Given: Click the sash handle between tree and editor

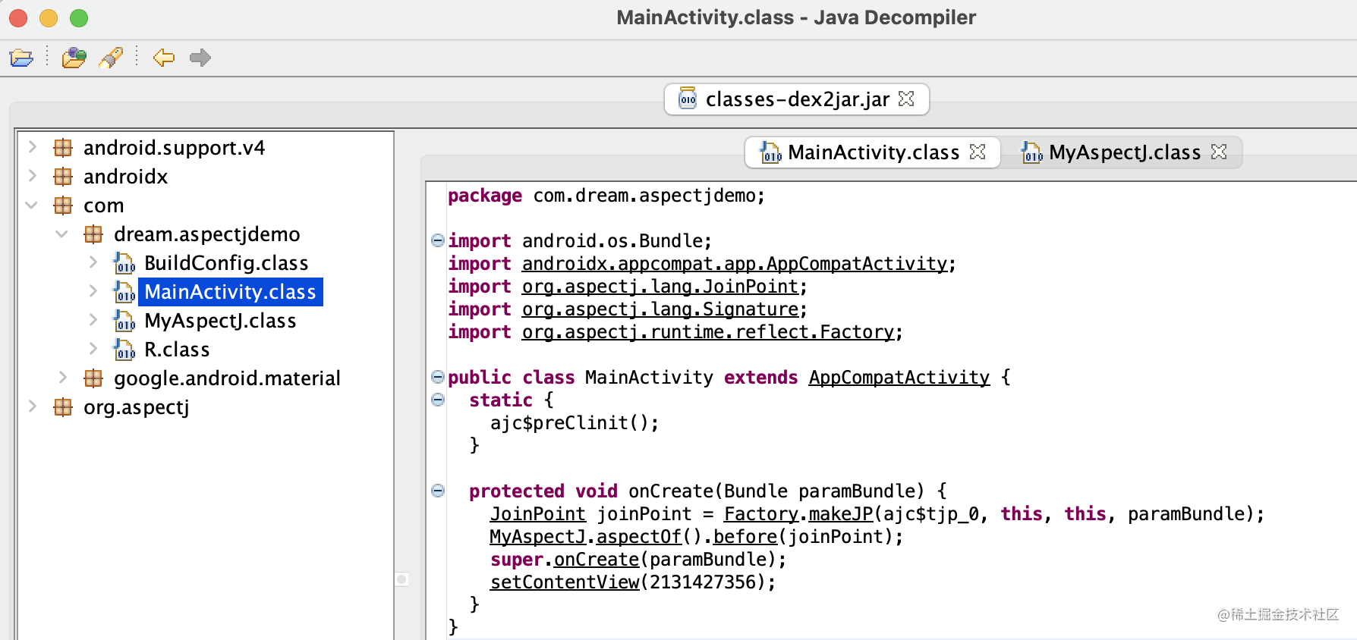Looking at the screenshot, I should (402, 579).
